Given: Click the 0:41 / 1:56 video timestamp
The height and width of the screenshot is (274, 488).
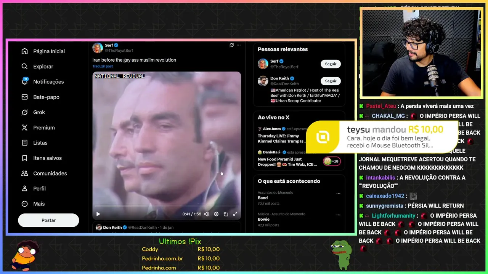Looking at the screenshot, I should (191, 214).
